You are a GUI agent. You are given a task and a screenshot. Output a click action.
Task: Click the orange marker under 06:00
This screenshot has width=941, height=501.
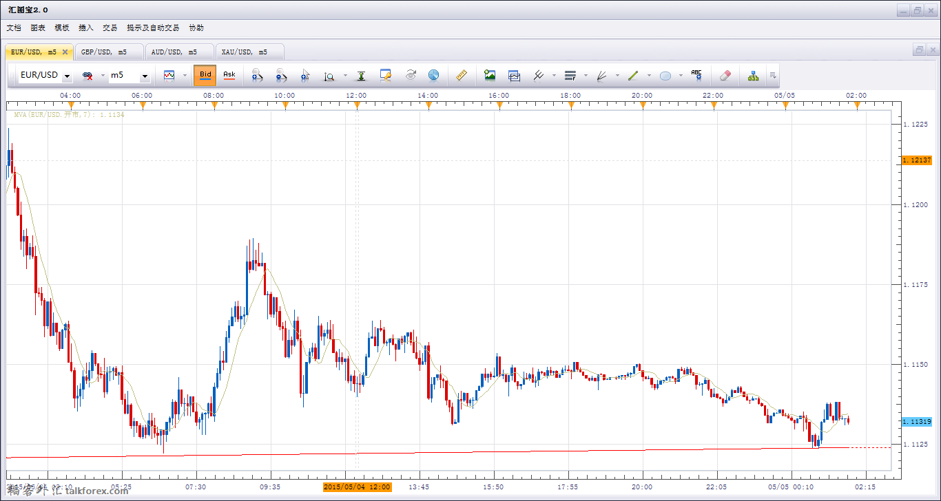[143, 105]
